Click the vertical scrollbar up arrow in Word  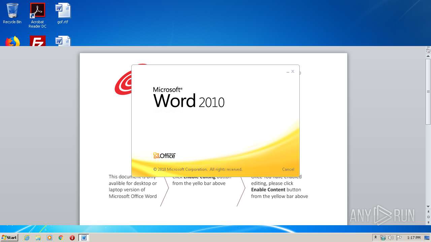pyautogui.click(x=428, y=56)
